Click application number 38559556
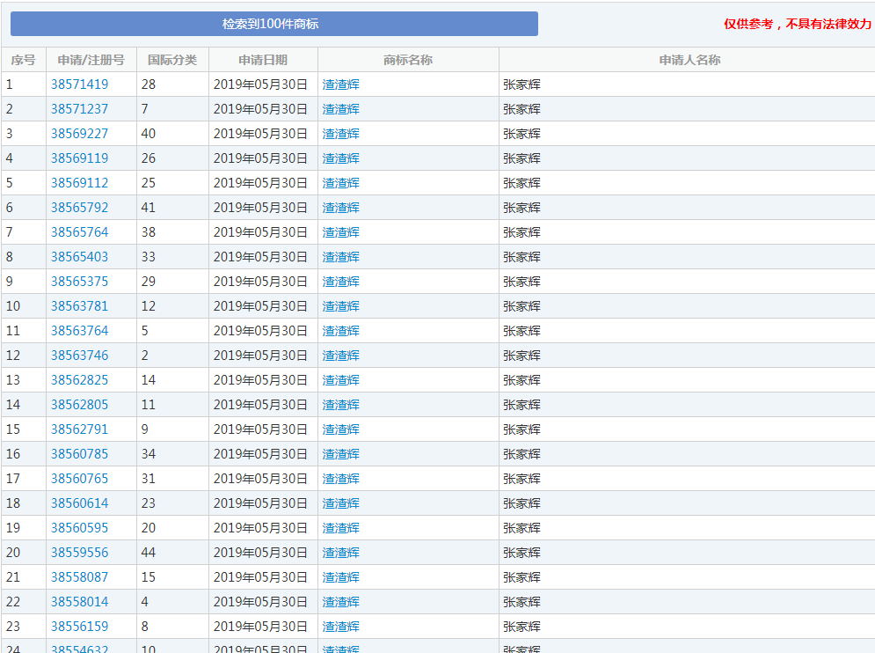Viewport: 875px width, 653px height. coord(79,553)
